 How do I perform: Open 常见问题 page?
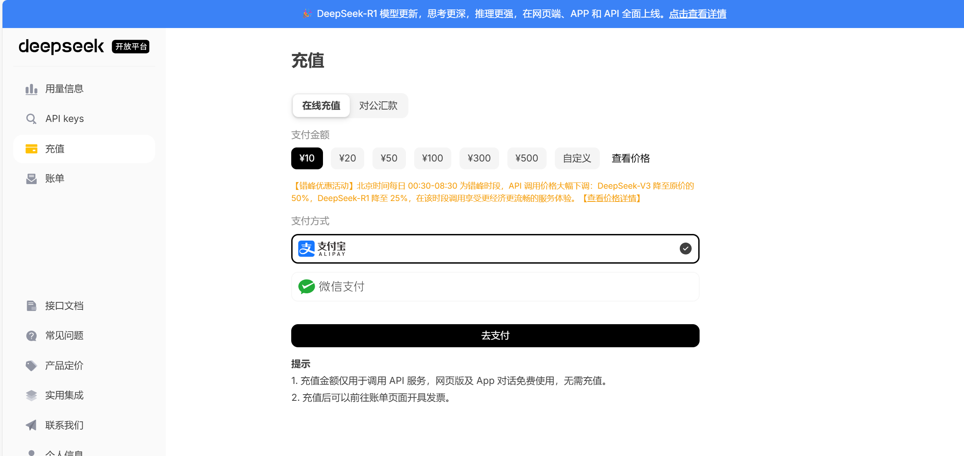click(x=84, y=336)
